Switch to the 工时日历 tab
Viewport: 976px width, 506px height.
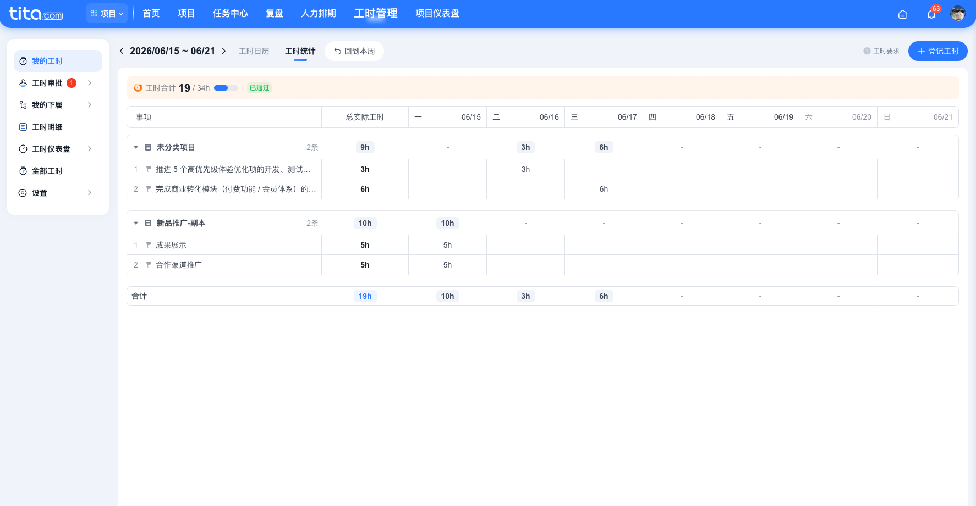point(254,51)
